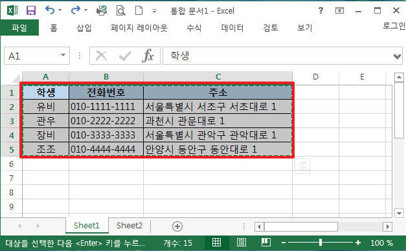This screenshot has width=406, height=251.
Task: Switch to Page Break Preview icon
Action: [266, 243]
